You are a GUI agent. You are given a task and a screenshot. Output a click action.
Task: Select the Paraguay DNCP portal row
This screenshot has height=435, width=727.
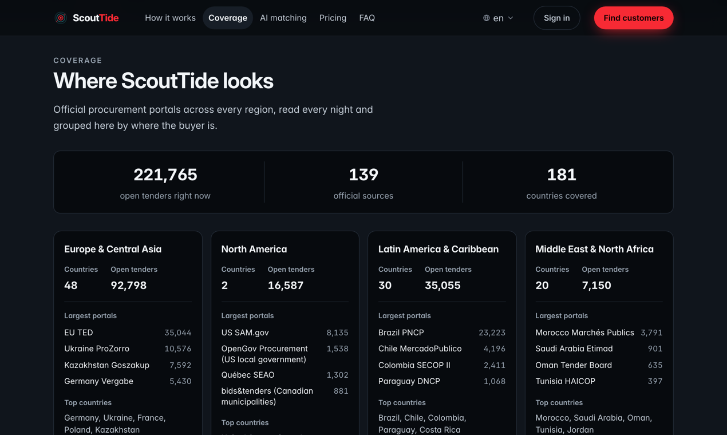pos(442,381)
